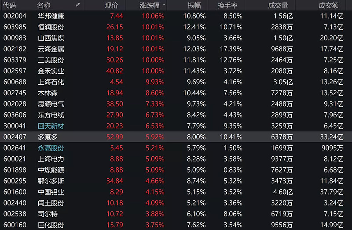This screenshot has width=352, height=230.
Task: Select stock 金禾实业
Action: pos(51,71)
